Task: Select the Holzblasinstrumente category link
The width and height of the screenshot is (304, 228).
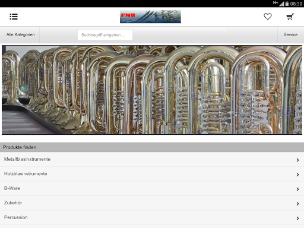Action: (x=26, y=174)
